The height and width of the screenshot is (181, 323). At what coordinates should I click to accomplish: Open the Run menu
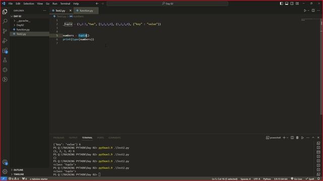pos(55,4)
